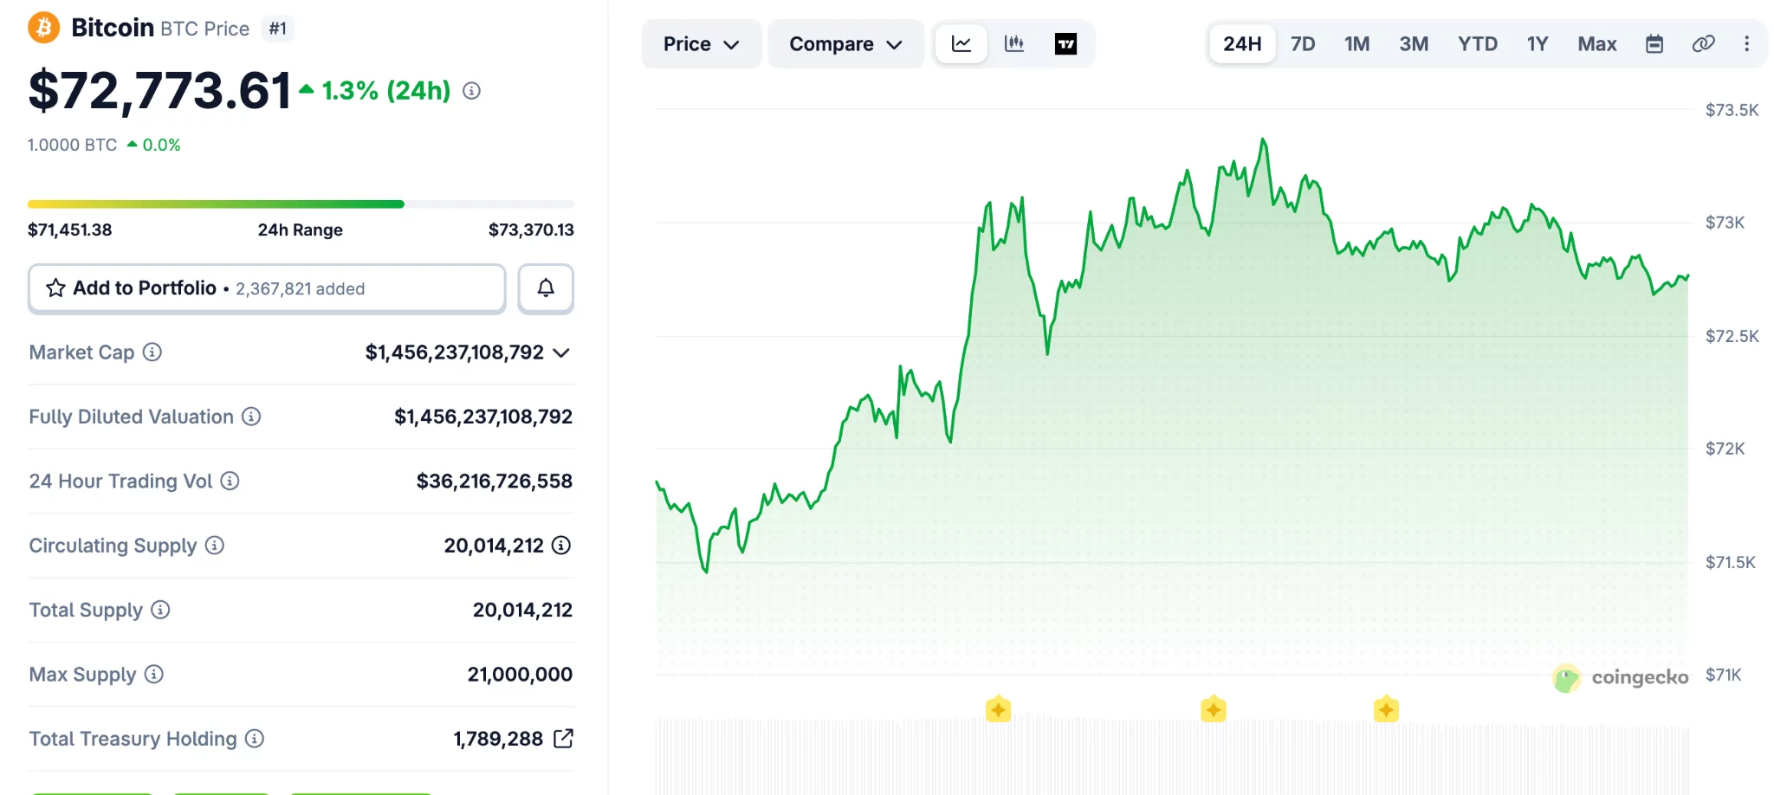Switch to the 7D timeframe tab
Image resolution: width=1774 pixels, height=795 pixels.
(x=1302, y=43)
